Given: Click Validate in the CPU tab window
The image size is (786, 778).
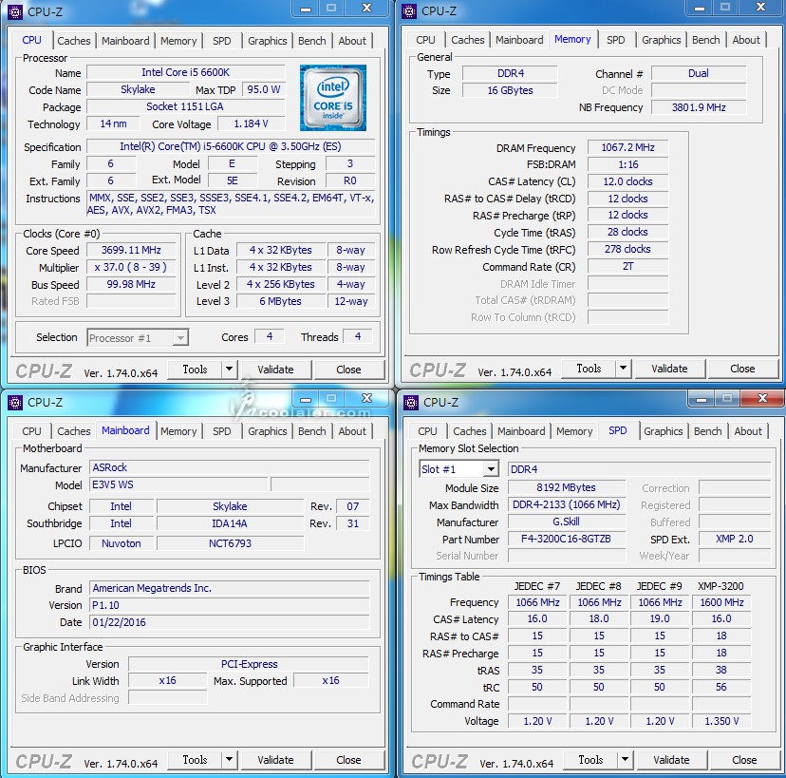Looking at the screenshot, I should [x=275, y=370].
